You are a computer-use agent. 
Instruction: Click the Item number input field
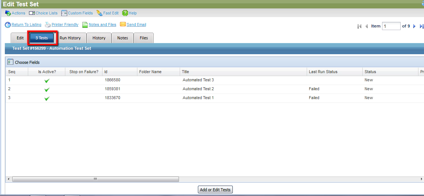[391, 26]
